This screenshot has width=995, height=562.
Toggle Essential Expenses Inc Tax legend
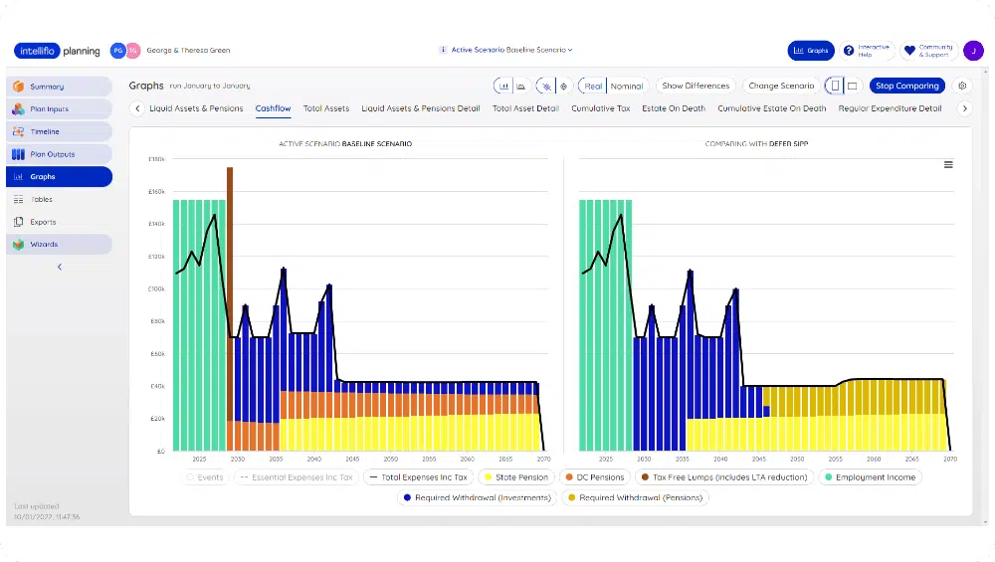297,477
